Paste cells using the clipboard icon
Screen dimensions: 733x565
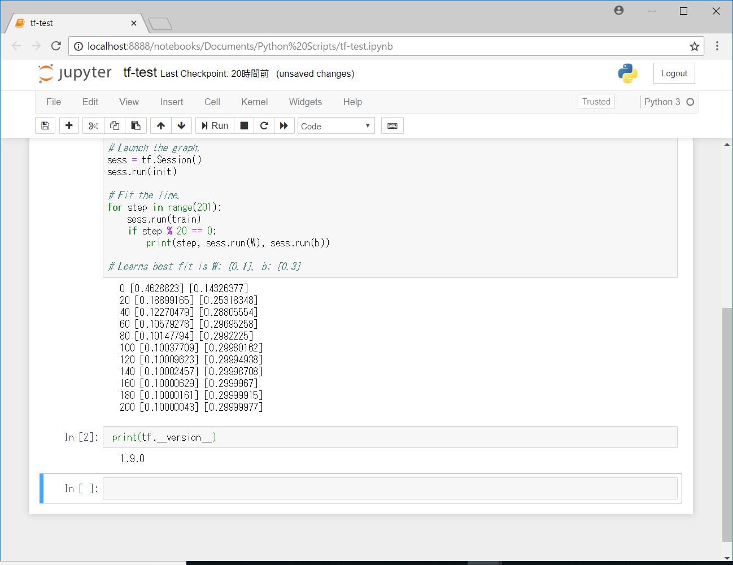click(x=136, y=125)
